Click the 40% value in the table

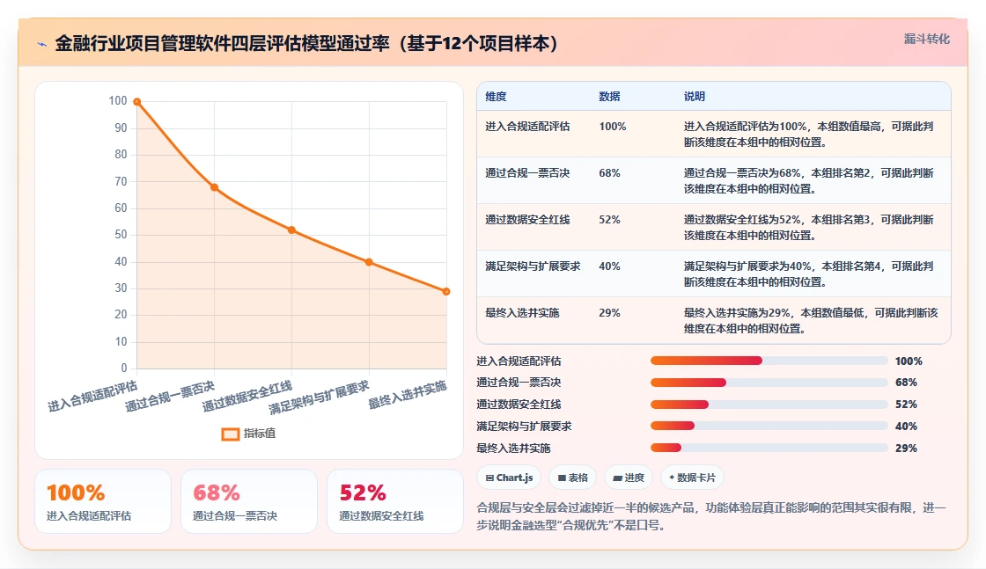(x=609, y=266)
